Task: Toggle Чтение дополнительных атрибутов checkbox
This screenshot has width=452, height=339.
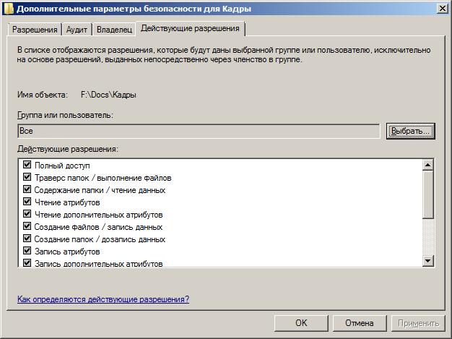Action: pyautogui.click(x=27, y=214)
